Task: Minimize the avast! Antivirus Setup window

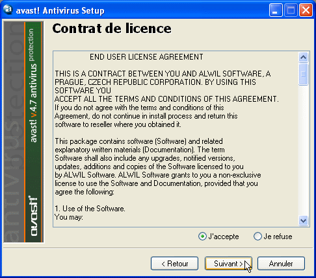Action: click(276, 10)
